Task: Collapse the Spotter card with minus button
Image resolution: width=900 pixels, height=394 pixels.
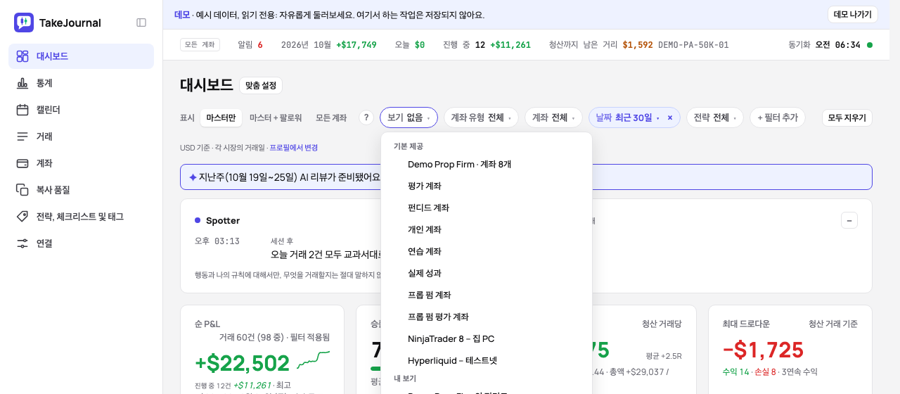Action: (x=849, y=220)
